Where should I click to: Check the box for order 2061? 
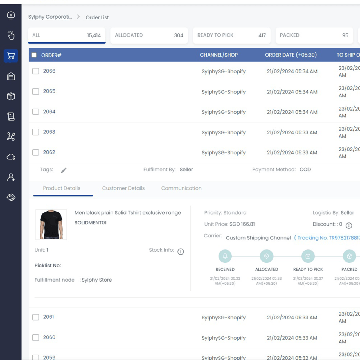click(x=35, y=317)
